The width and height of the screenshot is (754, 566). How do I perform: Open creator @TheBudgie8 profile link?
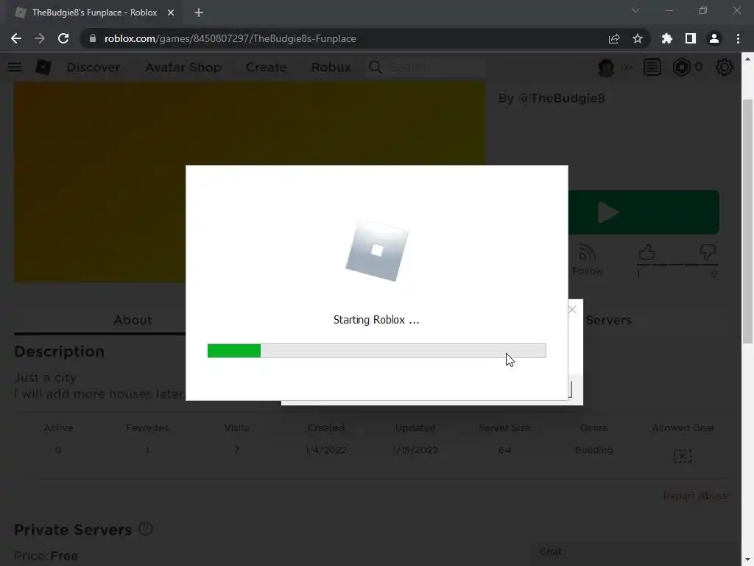tap(562, 98)
